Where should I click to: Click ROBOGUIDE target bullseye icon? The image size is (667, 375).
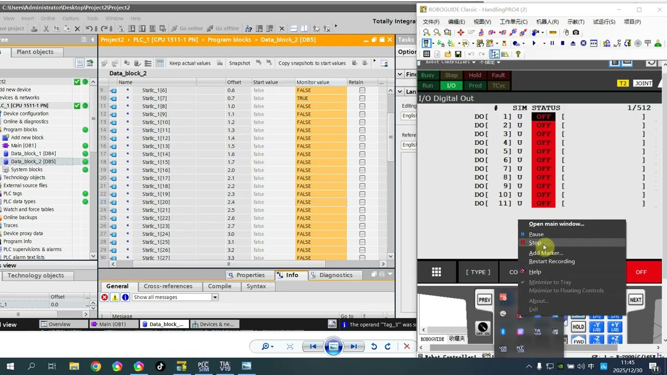pyautogui.click(x=637, y=43)
